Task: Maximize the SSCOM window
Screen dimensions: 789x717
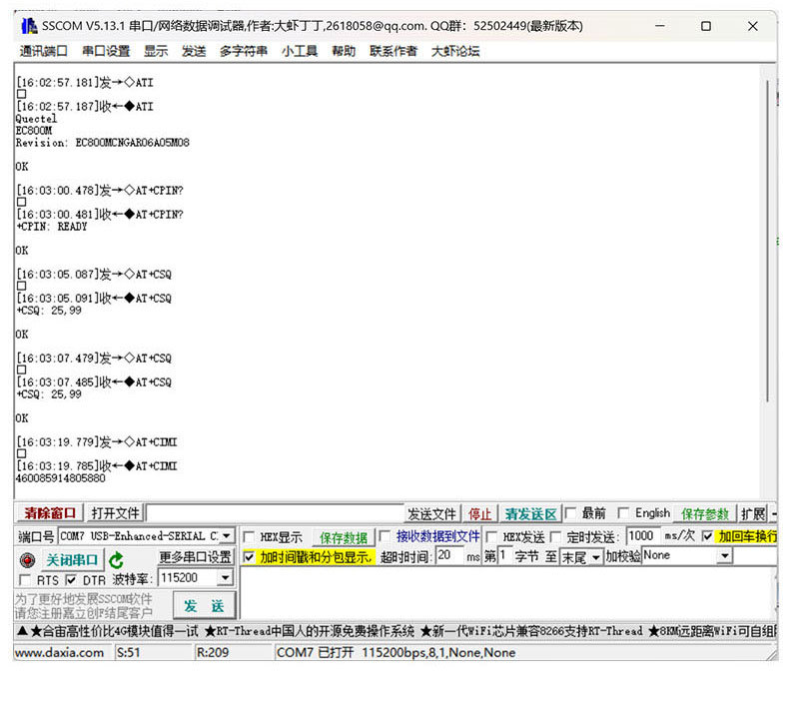Action: pos(706,26)
